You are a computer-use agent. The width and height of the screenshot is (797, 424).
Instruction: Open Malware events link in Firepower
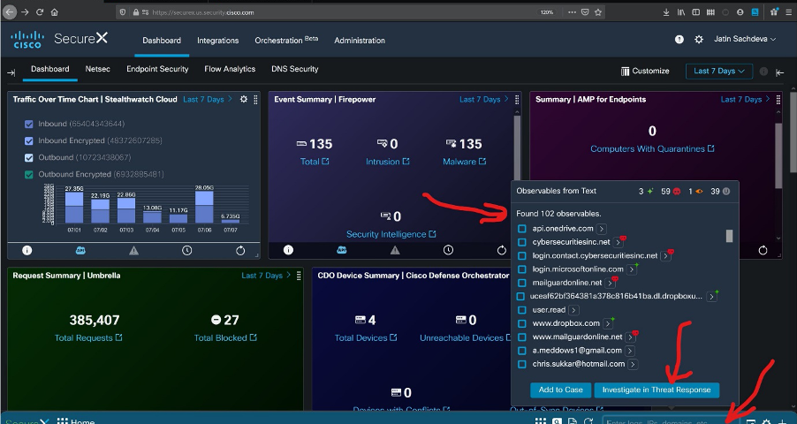click(464, 162)
